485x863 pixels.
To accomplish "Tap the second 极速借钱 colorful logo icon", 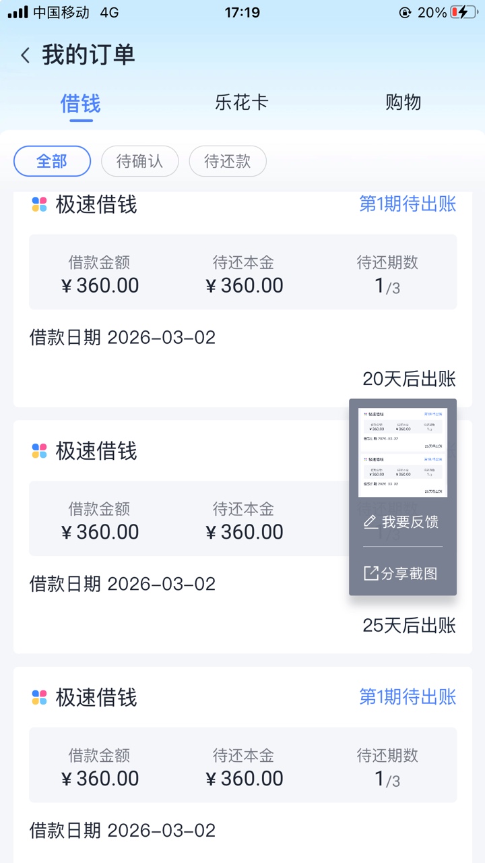I will pyautogui.click(x=39, y=451).
